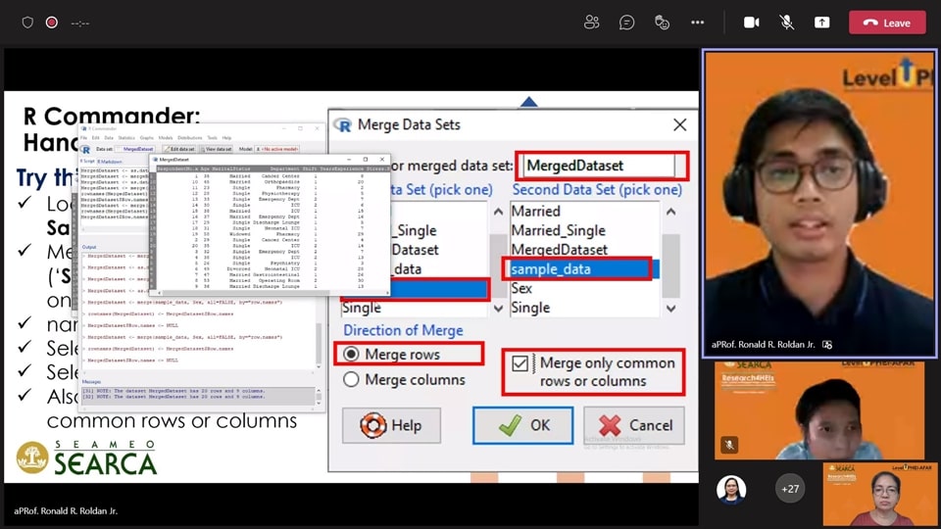Select the Merge columns radio button
Image resolution: width=941 pixels, height=529 pixels.
349,379
